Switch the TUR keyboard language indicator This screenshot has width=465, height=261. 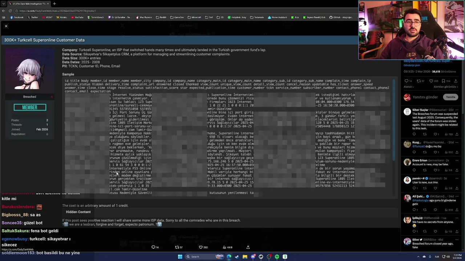tap(437, 257)
